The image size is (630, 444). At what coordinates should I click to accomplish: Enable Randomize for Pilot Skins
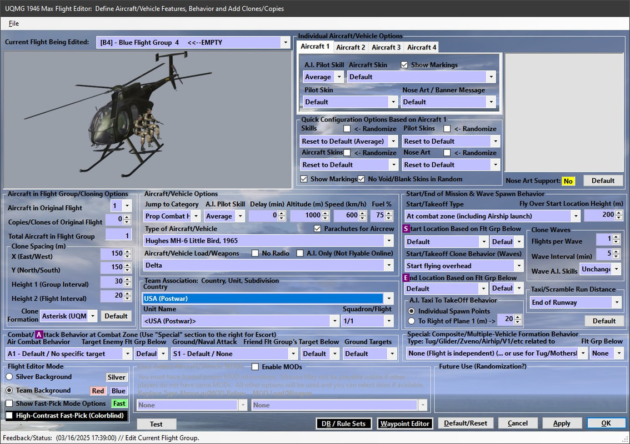click(447, 128)
